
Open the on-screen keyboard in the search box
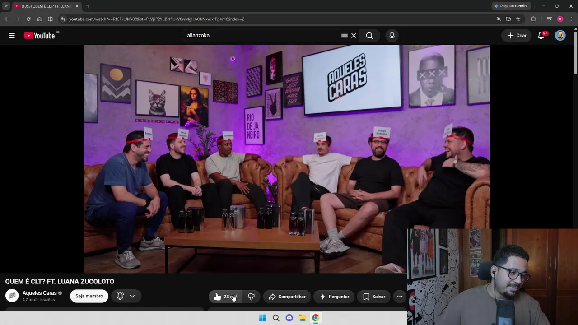point(345,36)
